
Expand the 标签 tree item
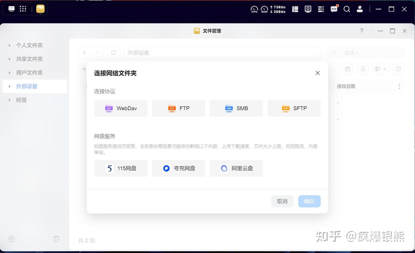pos(10,100)
